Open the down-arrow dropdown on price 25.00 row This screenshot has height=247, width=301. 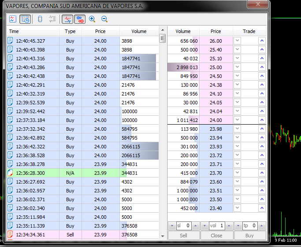[x=238, y=67]
